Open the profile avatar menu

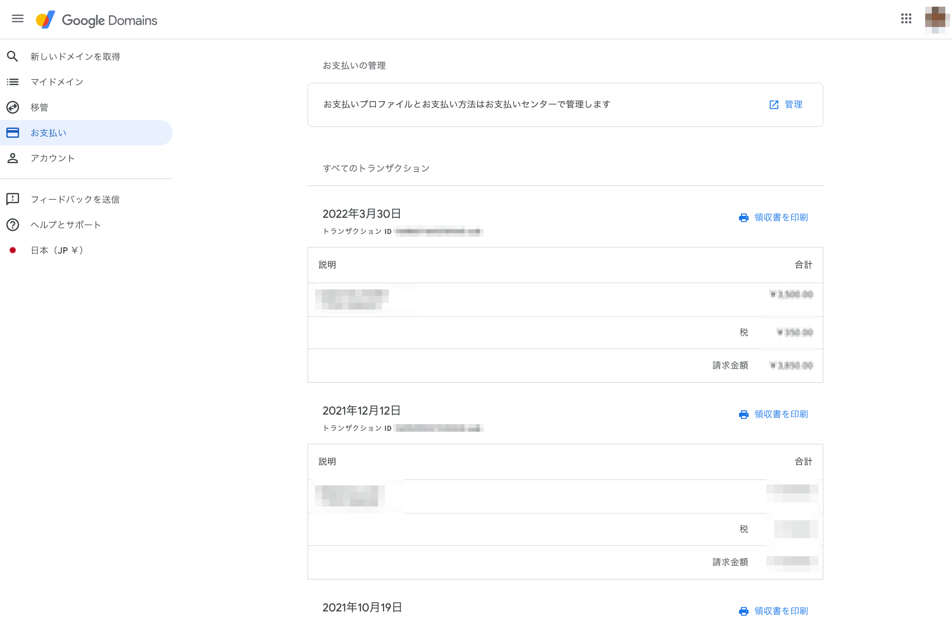936,19
